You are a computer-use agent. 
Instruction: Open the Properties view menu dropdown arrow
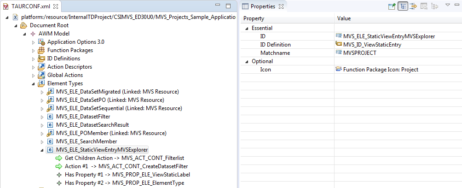(448, 6)
